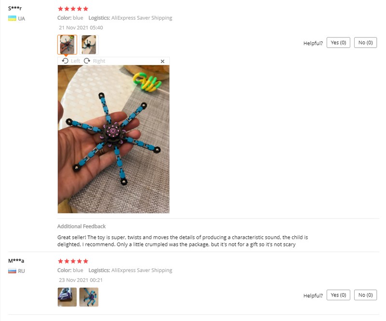Rotate image left using counterclockwise arrow icon
Screen dimensions: 386x321
point(65,61)
